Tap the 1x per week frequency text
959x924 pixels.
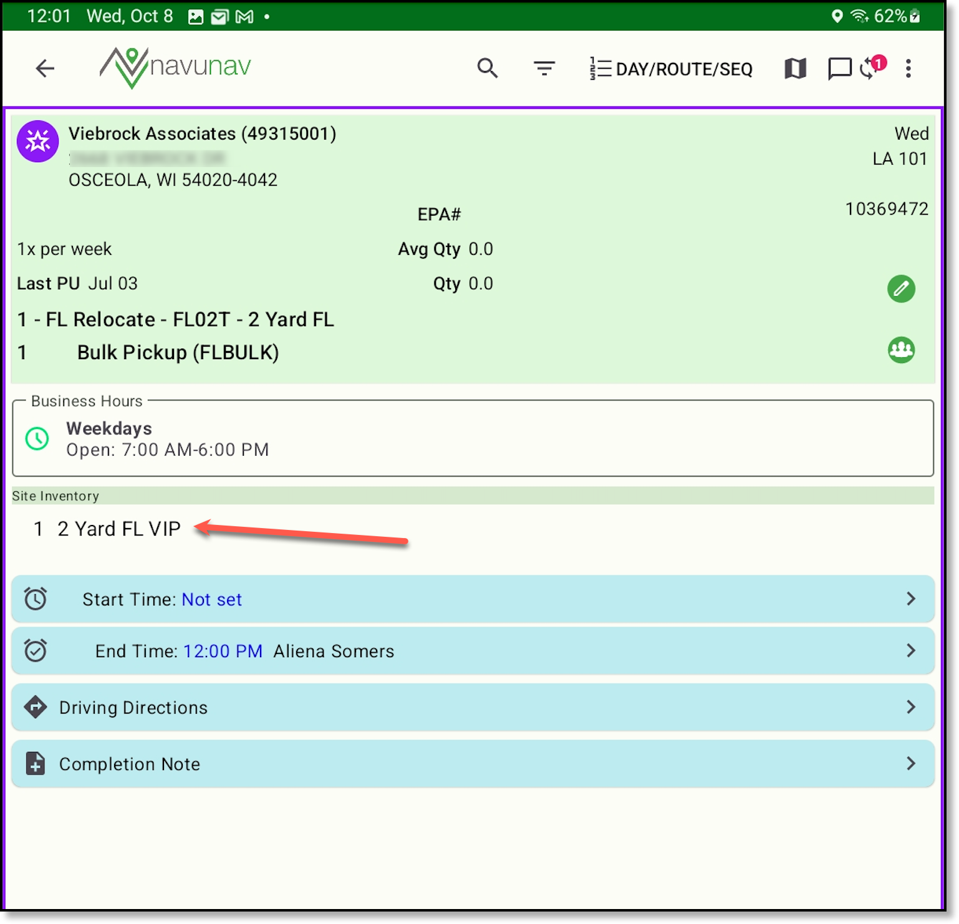point(64,249)
